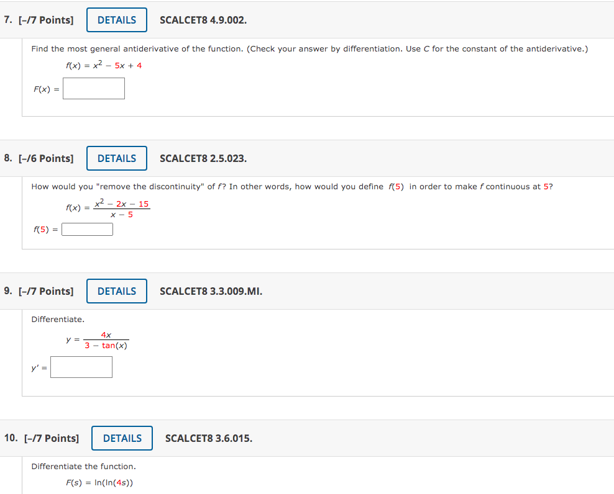Click the F(x) answer input field

coord(93,88)
